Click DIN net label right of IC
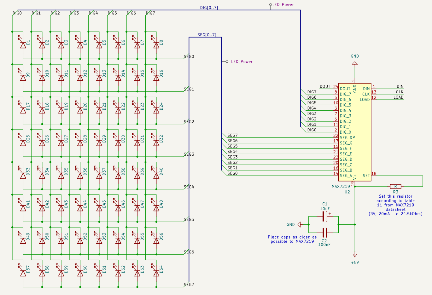Screen dimensions: 432x295 tap(400, 86)
